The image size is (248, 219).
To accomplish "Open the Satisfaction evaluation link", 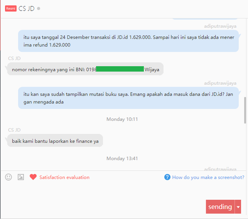I will click(64, 177).
